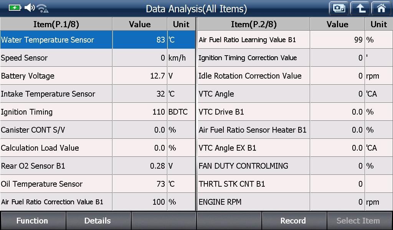The height and width of the screenshot is (230, 393).
Task: Select Air Fuel Ratio Learning Value B1
Action: 295,40
